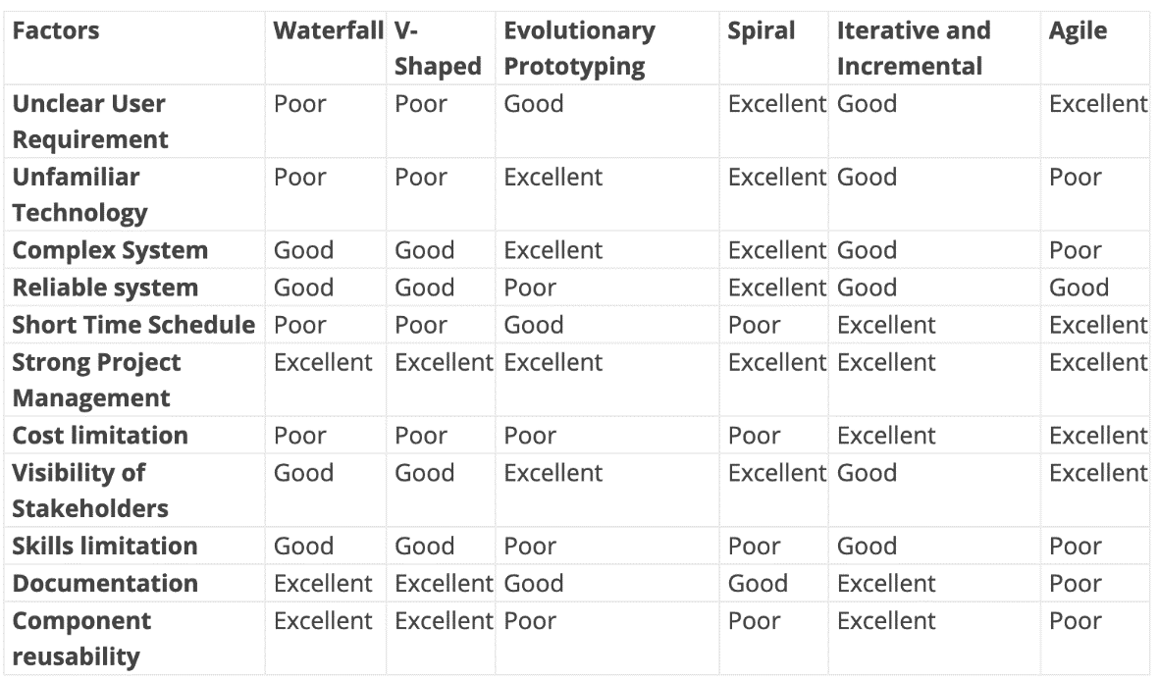
Task: Click the Strong Project Management row label
Action: tap(96, 380)
